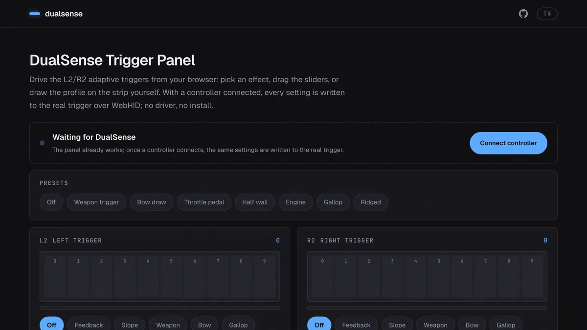Switch language with the TR button
Viewport: 587px width, 330px height.
547,14
